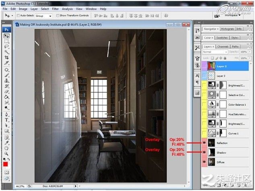Screen dimensions: 255x191
Task: Change screen mode from toolbox bottom
Action: coord(6,179)
